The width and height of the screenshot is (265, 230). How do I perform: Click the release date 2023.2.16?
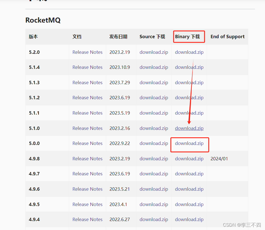(x=120, y=128)
